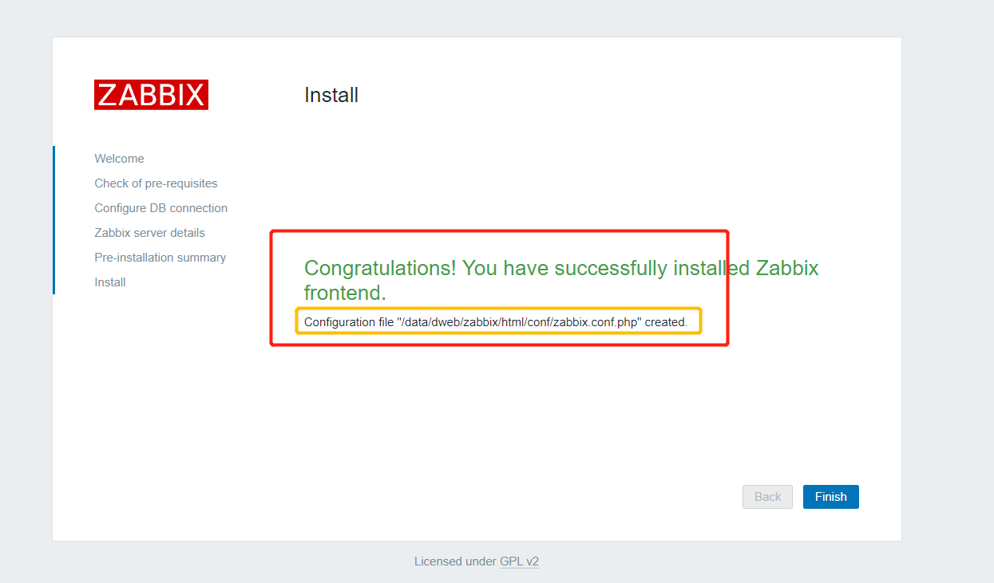Click the green Congratulations heading

pyautogui.click(x=559, y=269)
